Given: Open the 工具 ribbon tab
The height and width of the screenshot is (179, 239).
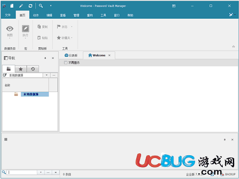Looking at the screenshot, I should [103, 15].
